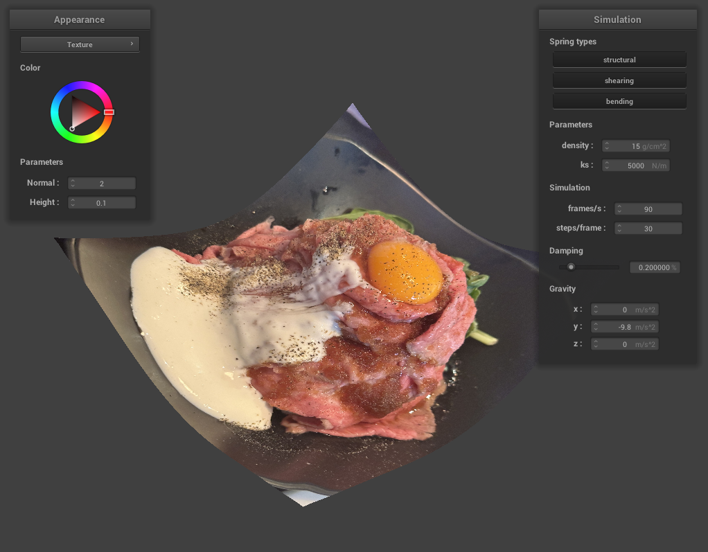Click the Height value field
The image size is (708, 552).
pyautogui.click(x=102, y=203)
